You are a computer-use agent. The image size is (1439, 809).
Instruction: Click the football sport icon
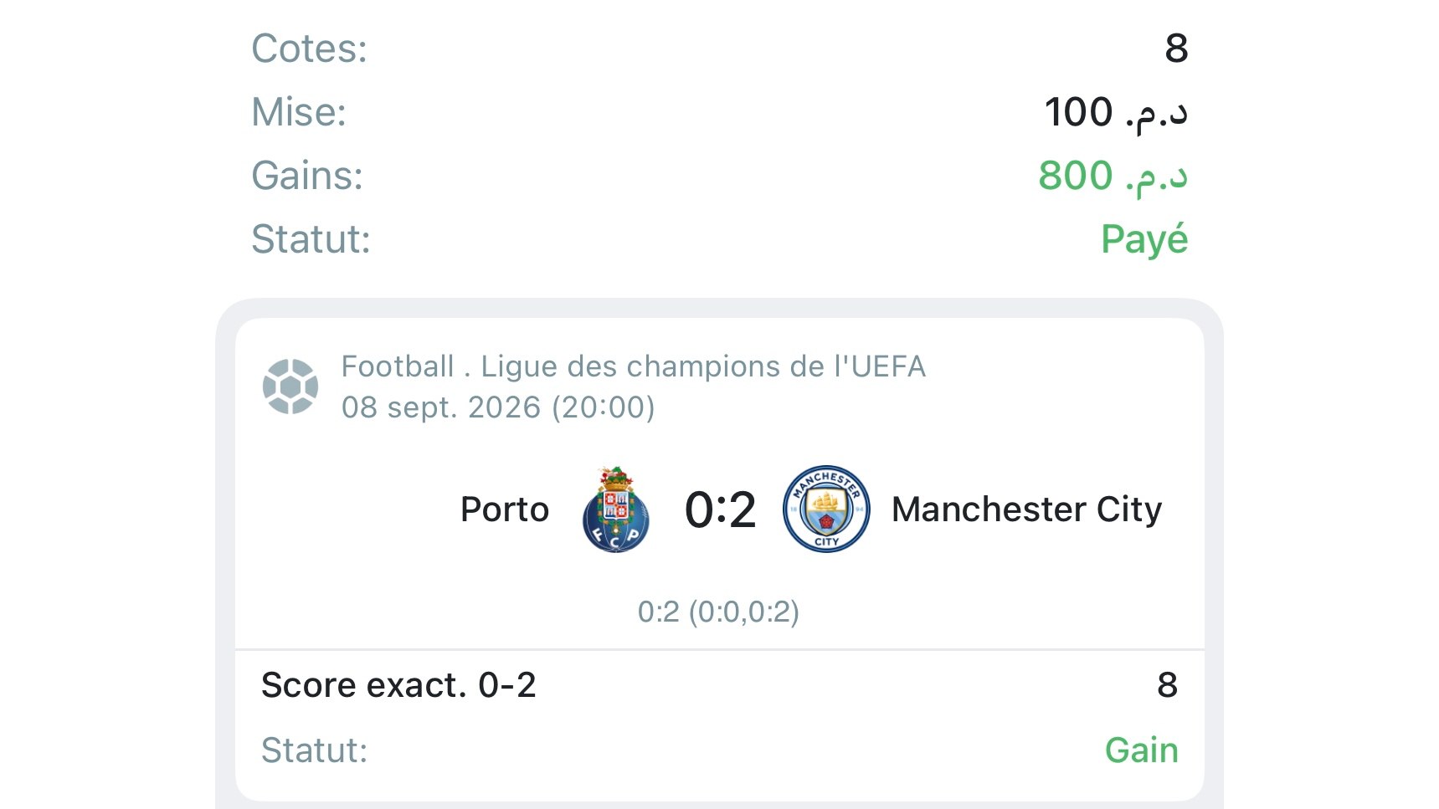pos(290,387)
